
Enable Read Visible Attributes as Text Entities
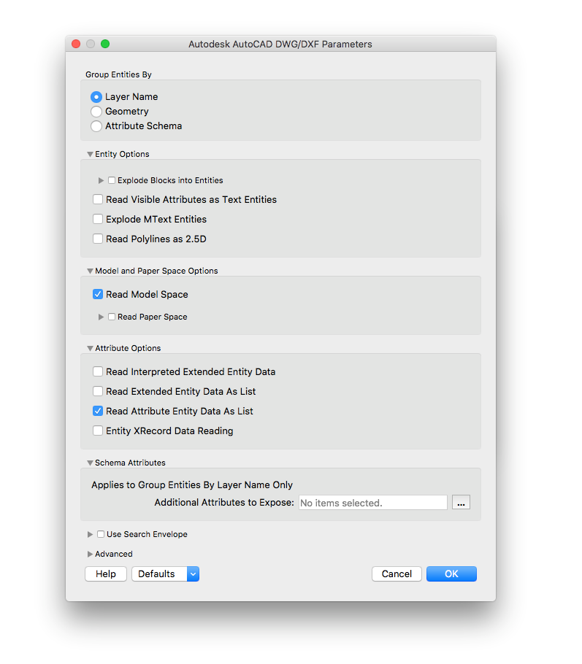coord(98,199)
